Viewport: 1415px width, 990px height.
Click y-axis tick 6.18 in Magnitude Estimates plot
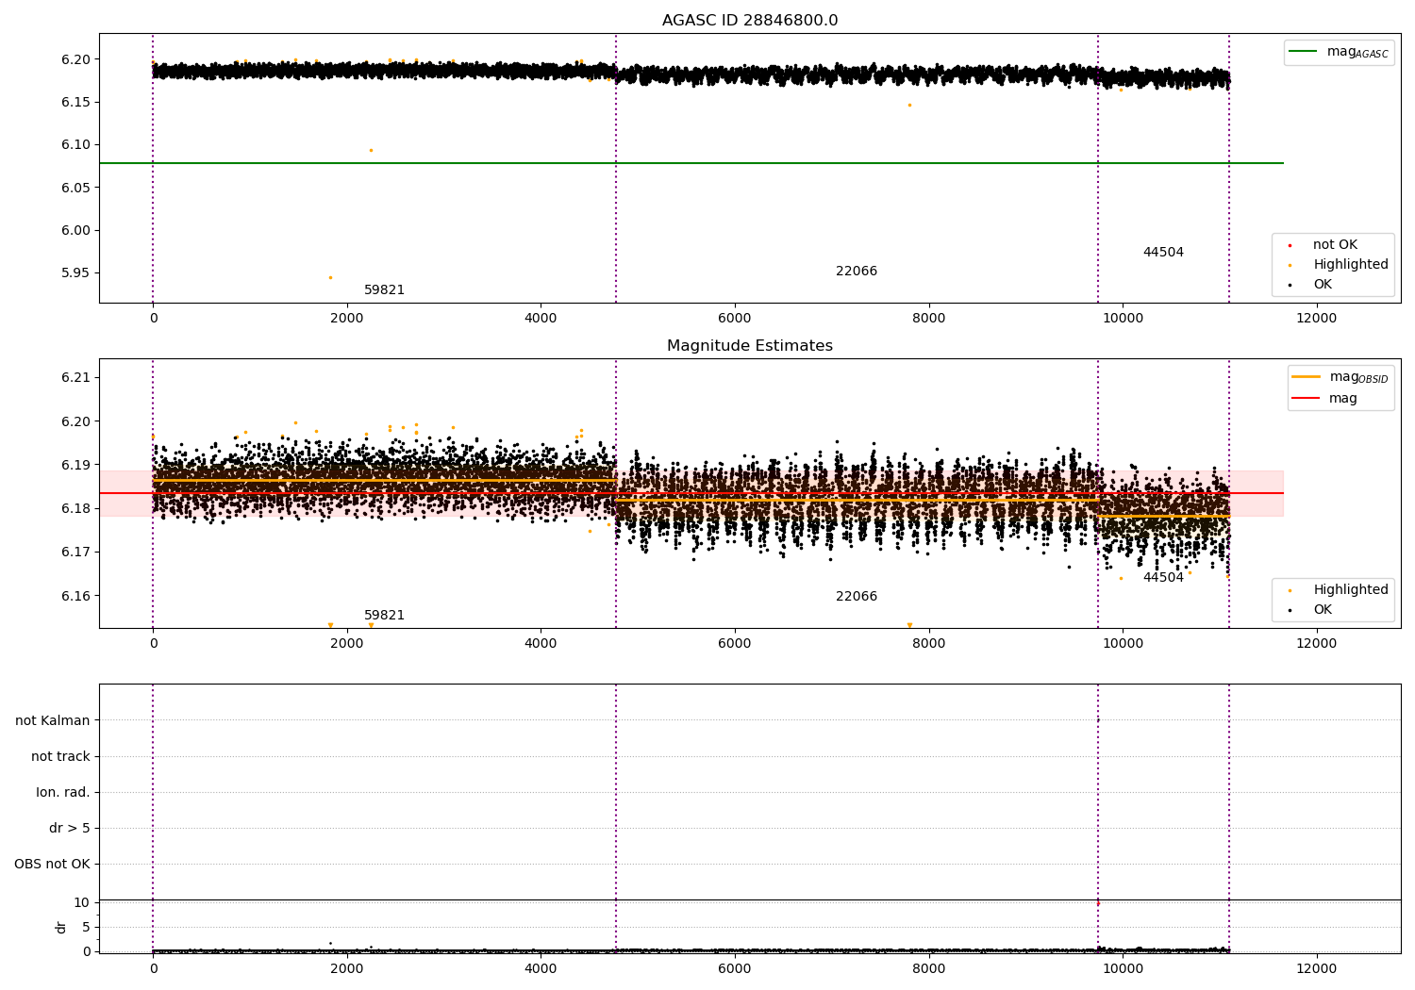pyautogui.click(x=75, y=509)
